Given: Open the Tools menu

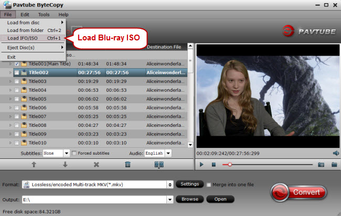Looking at the screenshot, I should click(44, 15).
